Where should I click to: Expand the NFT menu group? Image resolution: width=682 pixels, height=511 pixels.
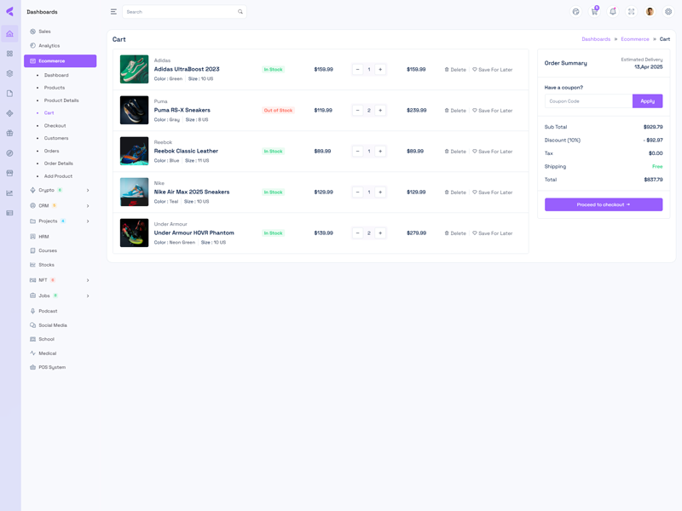point(60,280)
